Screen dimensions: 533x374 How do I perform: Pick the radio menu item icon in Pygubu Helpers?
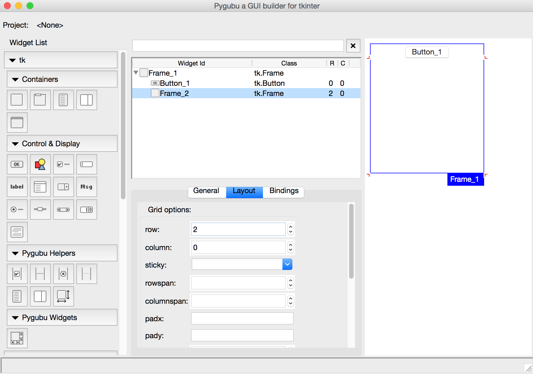point(63,274)
